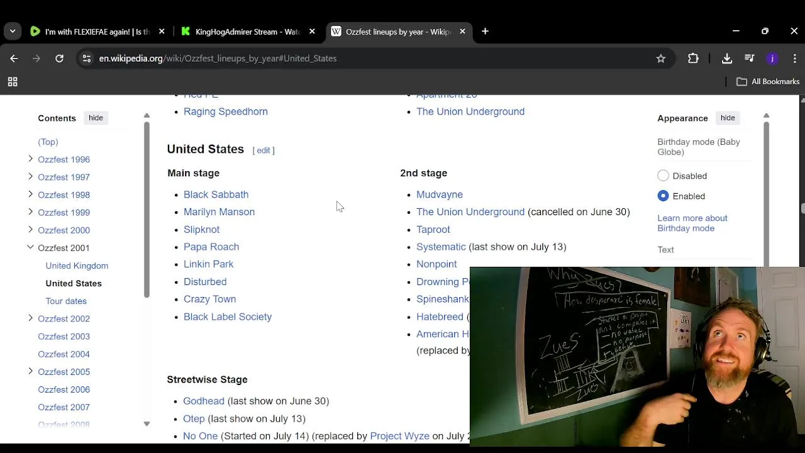The image size is (805, 453).
Task: Open the Extensions puzzle icon
Action: point(693,59)
